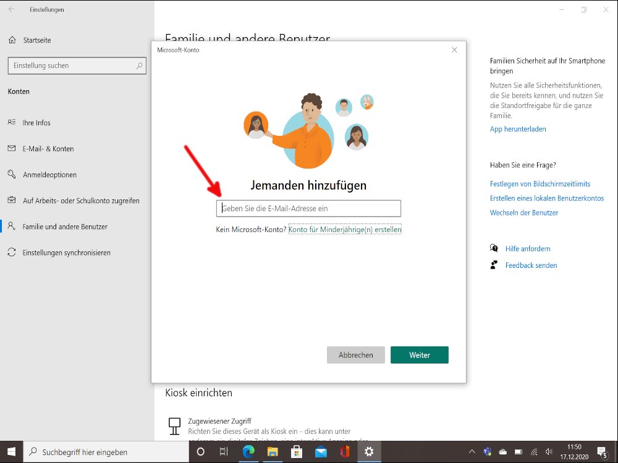The width and height of the screenshot is (618, 463).
Task: Open Startseite in the settings sidebar
Action: tap(36, 40)
